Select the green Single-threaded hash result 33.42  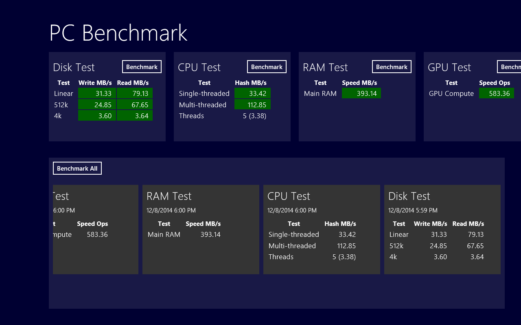(x=252, y=93)
